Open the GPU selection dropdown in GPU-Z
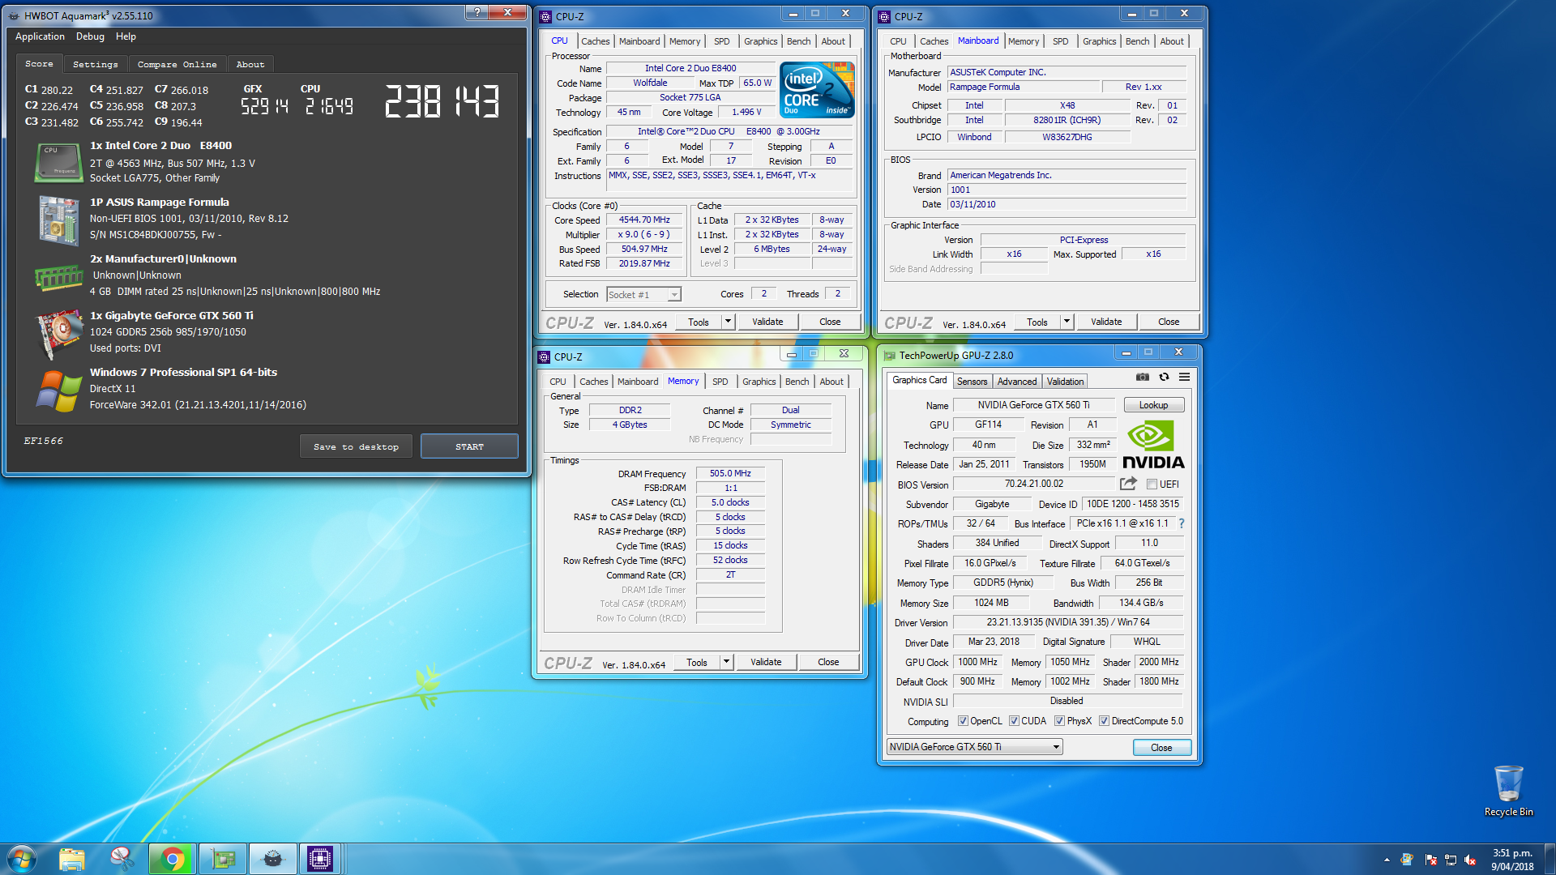1556x875 pixels. pos(974,747)
